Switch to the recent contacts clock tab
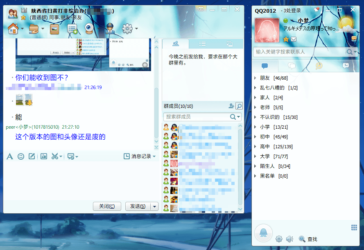This screenshot has width=364, height=250. click(x=346, y=66)
